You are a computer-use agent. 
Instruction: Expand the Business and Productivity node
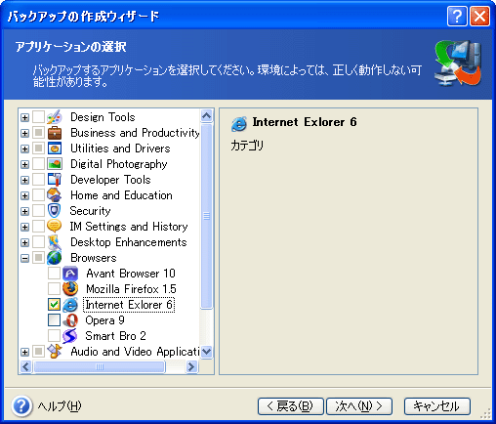point(24,133)
